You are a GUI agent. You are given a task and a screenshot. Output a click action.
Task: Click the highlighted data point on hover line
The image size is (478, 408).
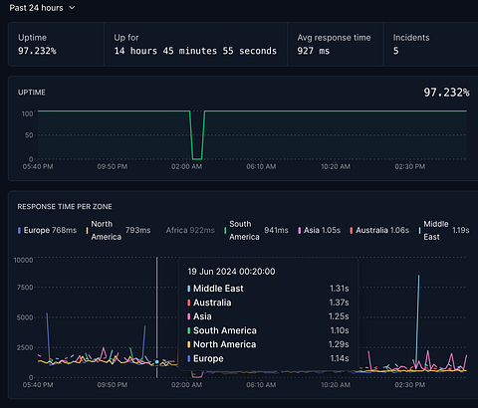tap(157, 362)
